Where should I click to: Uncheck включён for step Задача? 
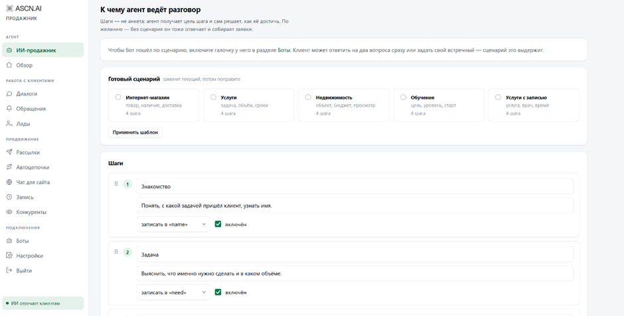pyautogui.click(x=218, y=292)
